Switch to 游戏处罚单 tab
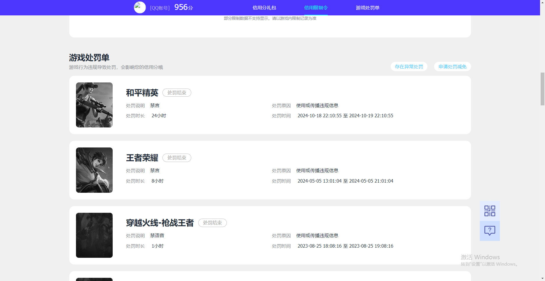 click(367, 8)
